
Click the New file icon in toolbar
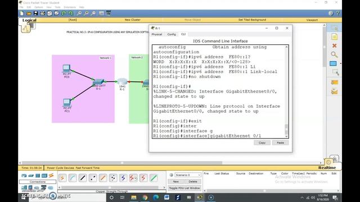[22, 13]
